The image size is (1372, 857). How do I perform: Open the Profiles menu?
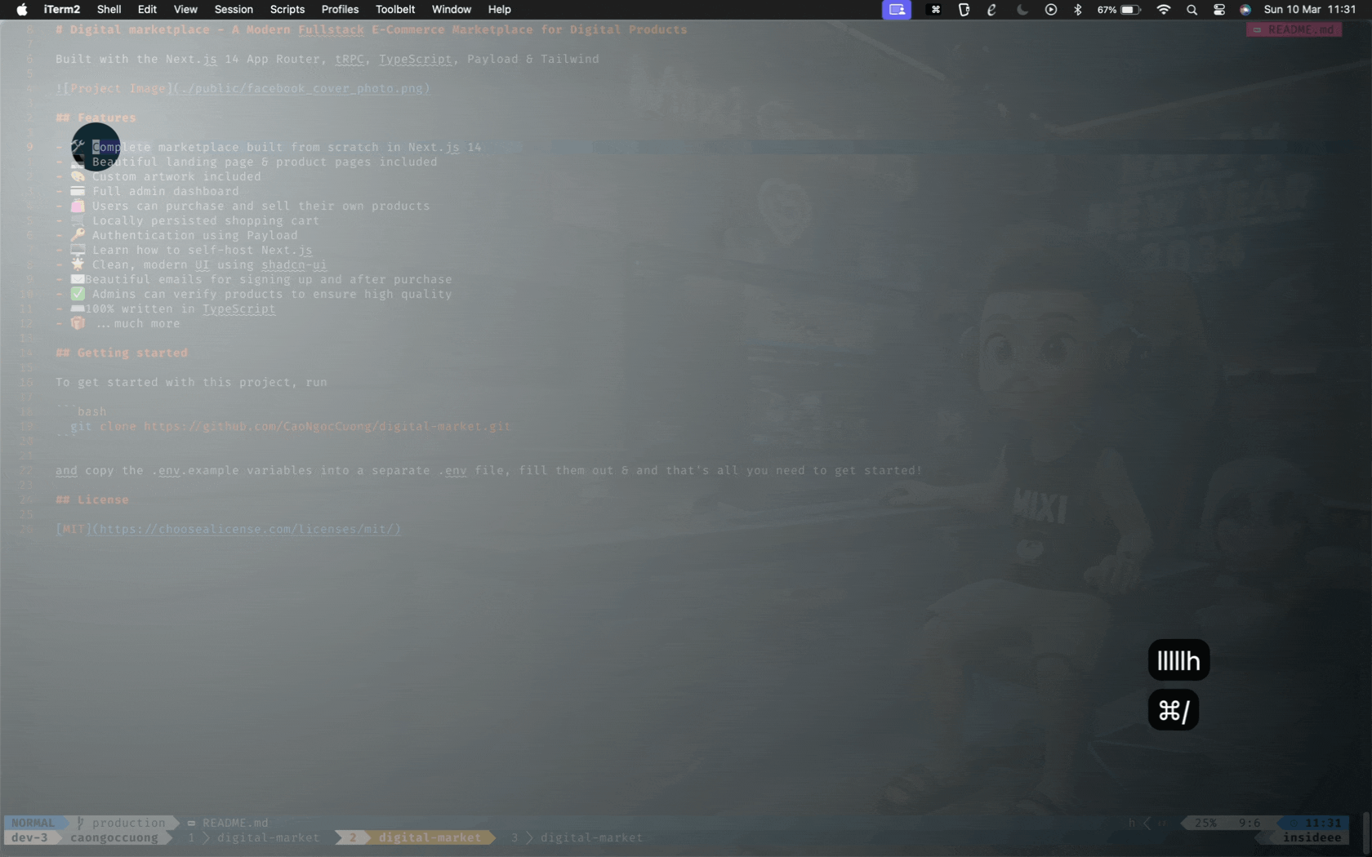tap(340, 10)
